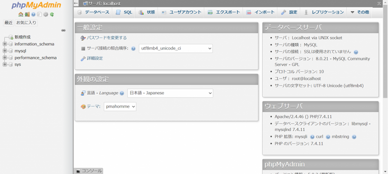Select mysql database name in tree
This screenshot has width=388, height=174.
click(x=20, y=51)
